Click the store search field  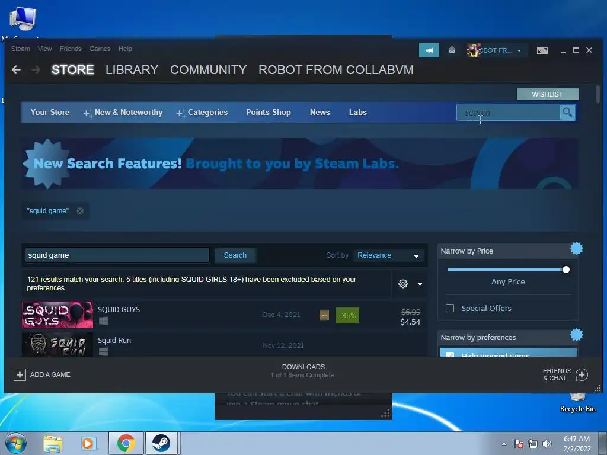click(508, 112)
